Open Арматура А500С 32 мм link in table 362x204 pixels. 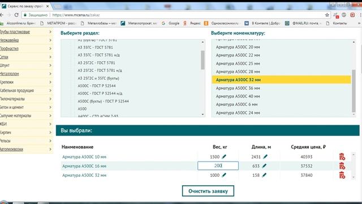click(84, 175)
